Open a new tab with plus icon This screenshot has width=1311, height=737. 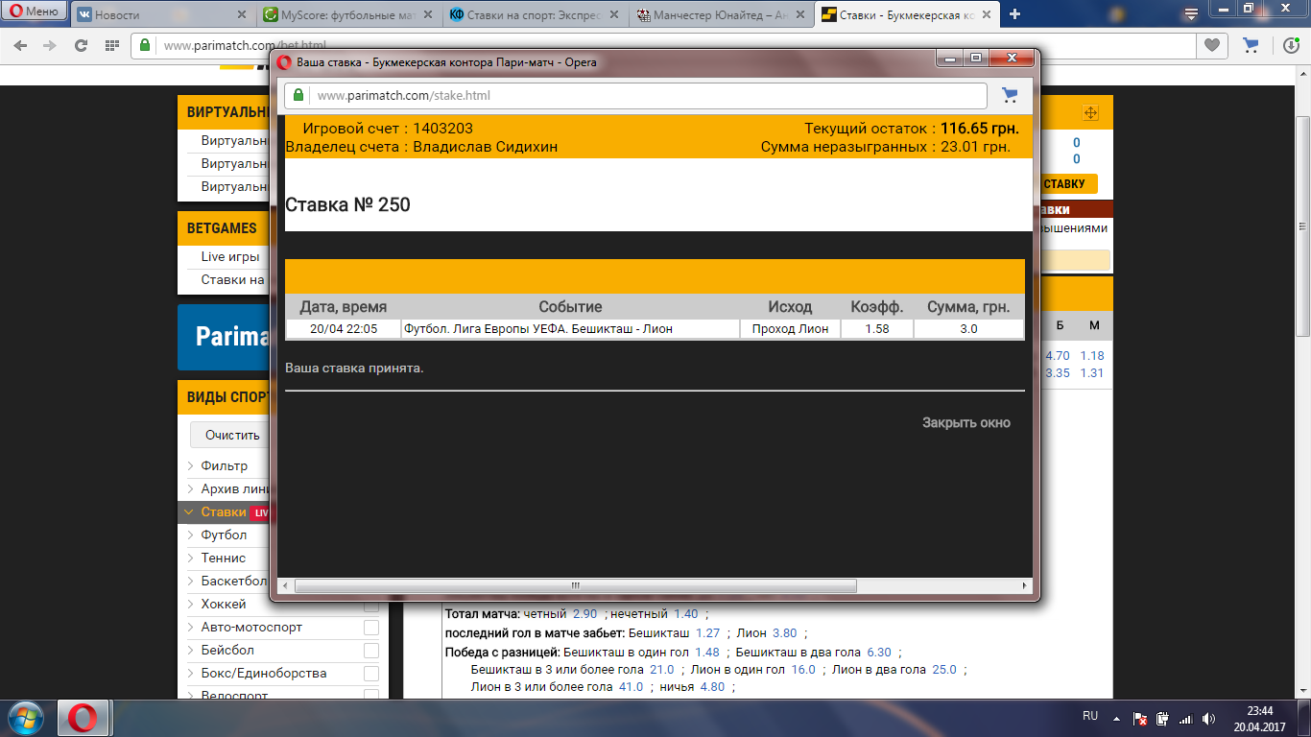1015,14
